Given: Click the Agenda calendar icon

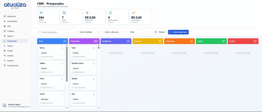Looking at the screenshot, I should pyautogui.click(x=5, y=36).
